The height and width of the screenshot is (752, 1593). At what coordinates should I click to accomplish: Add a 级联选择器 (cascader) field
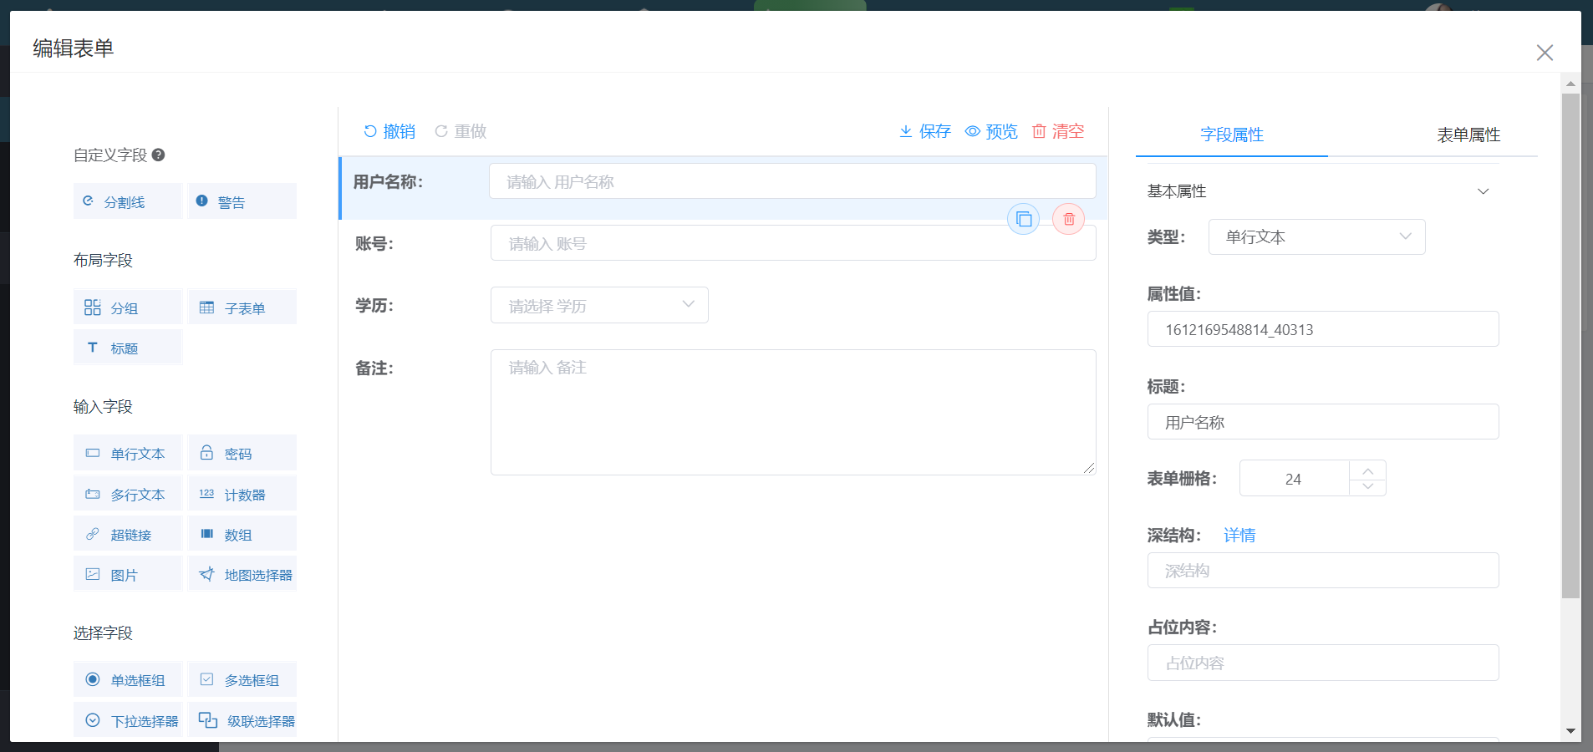click(x=242, y=719)
